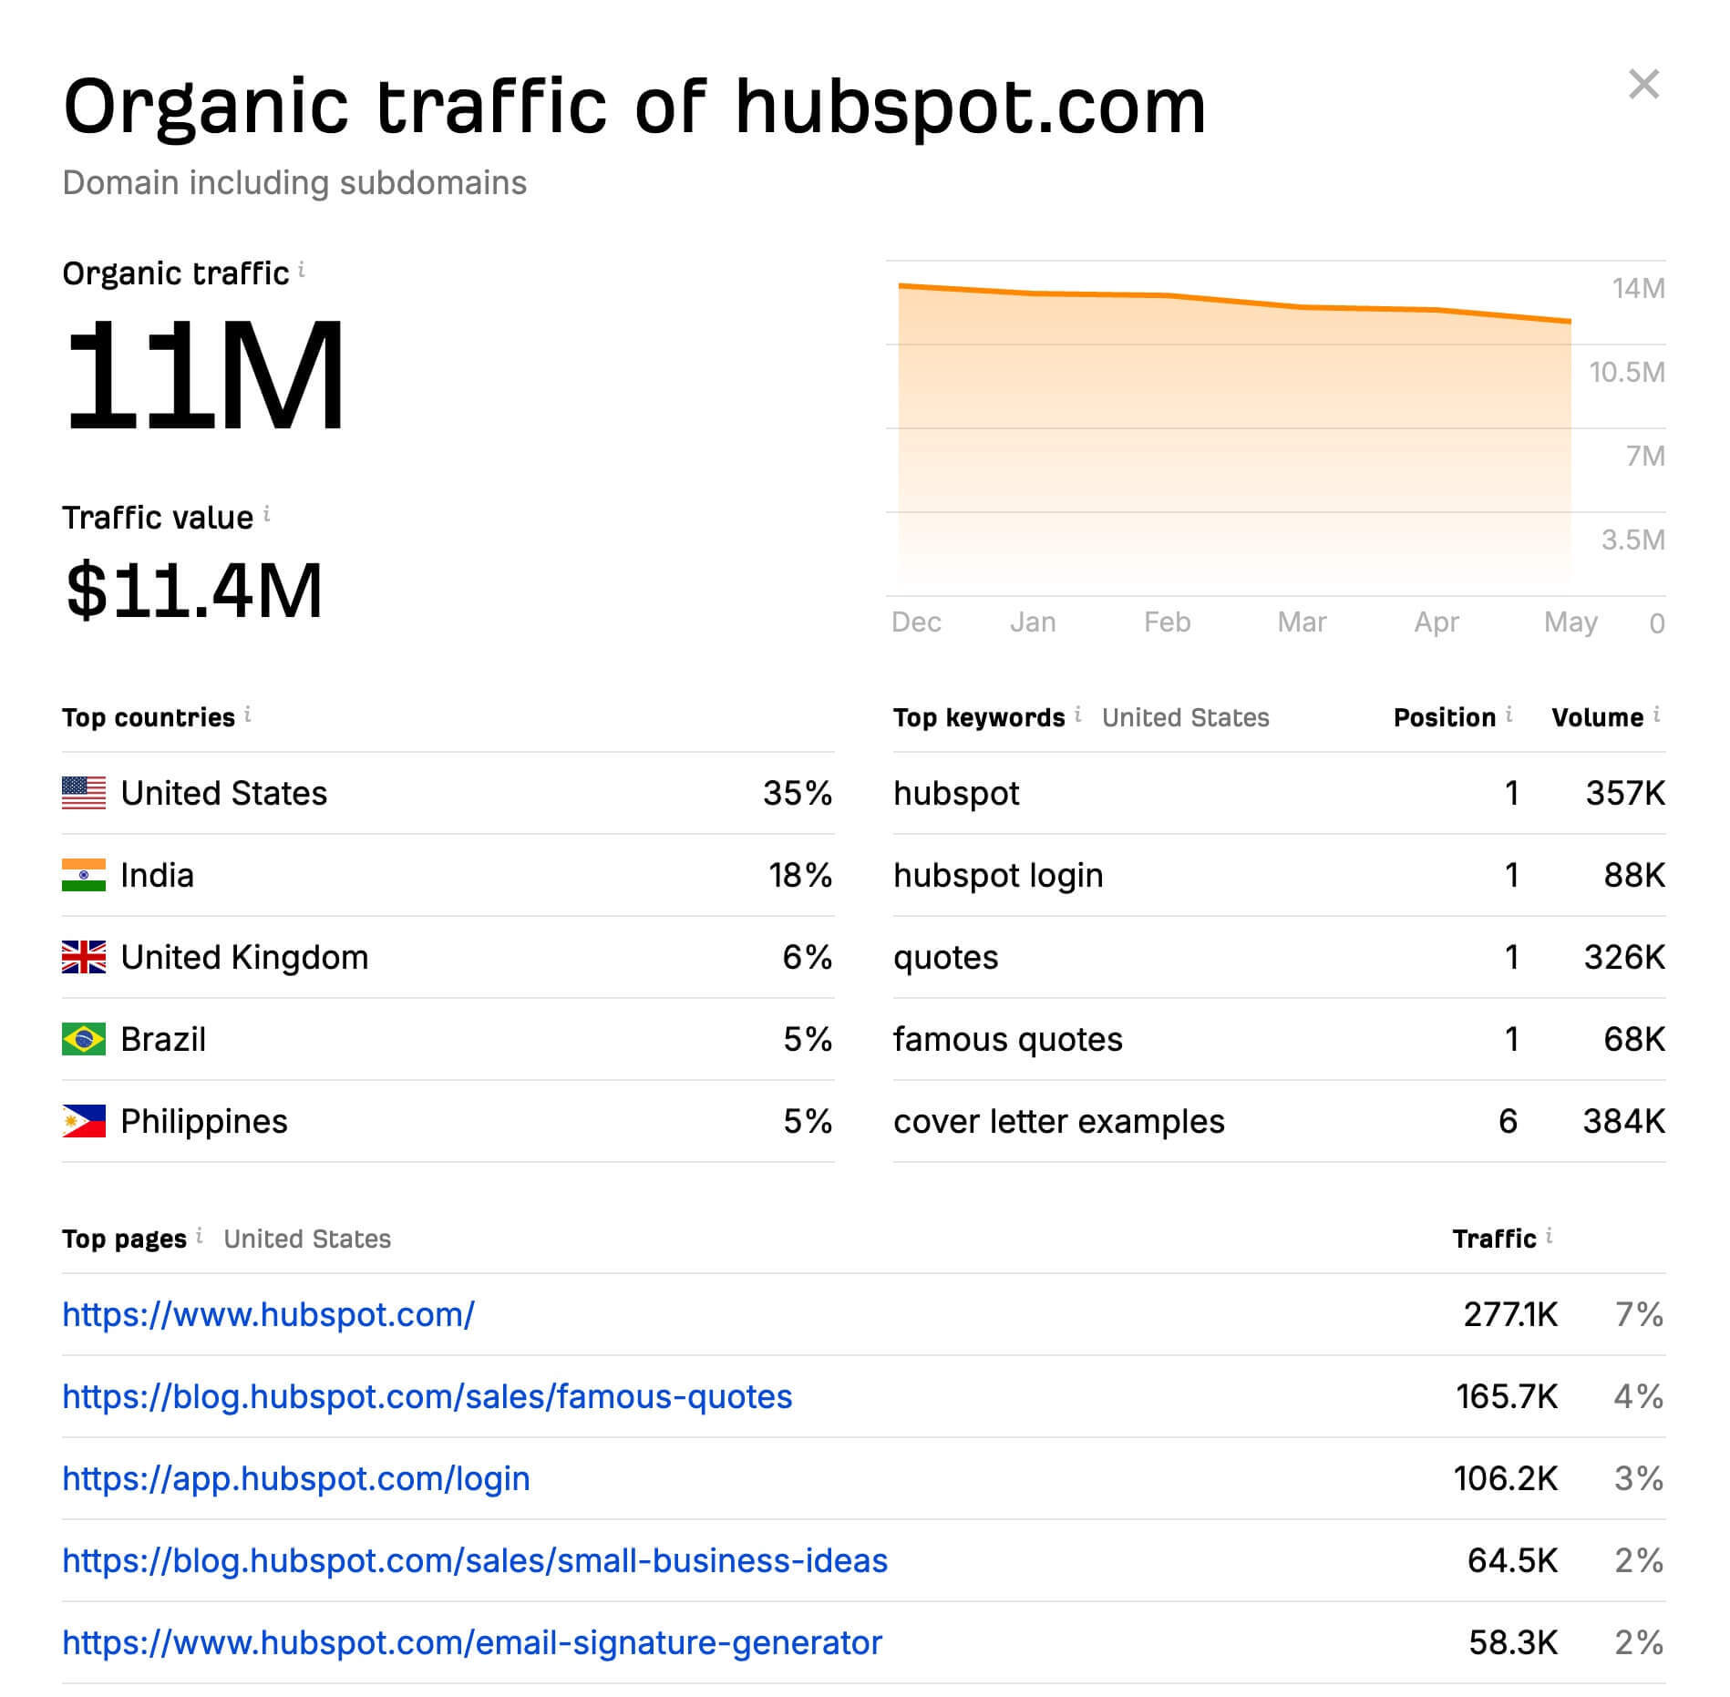Click the 35% United States share
Viewport: 1730px width, 1697px height.
tap(798, 793)
